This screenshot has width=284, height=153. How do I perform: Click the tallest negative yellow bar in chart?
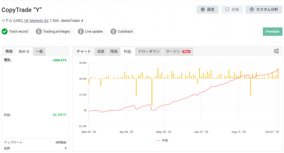point(152,92)
